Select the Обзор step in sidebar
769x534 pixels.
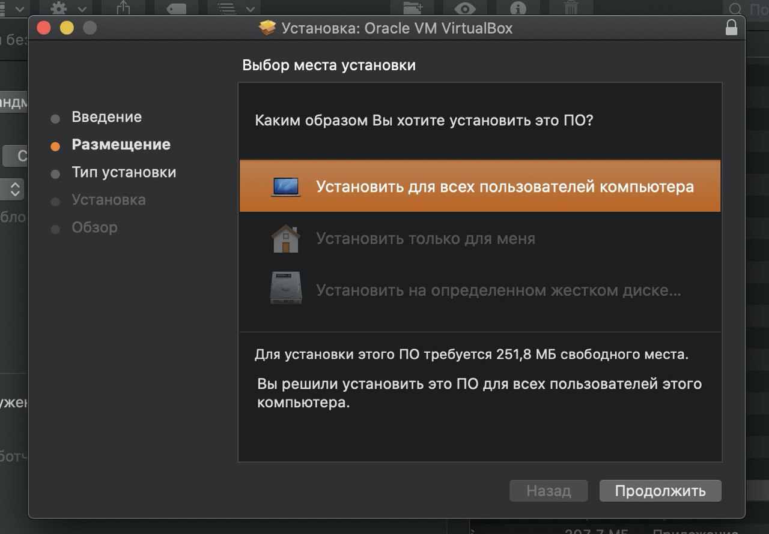[x=94, y=227]
